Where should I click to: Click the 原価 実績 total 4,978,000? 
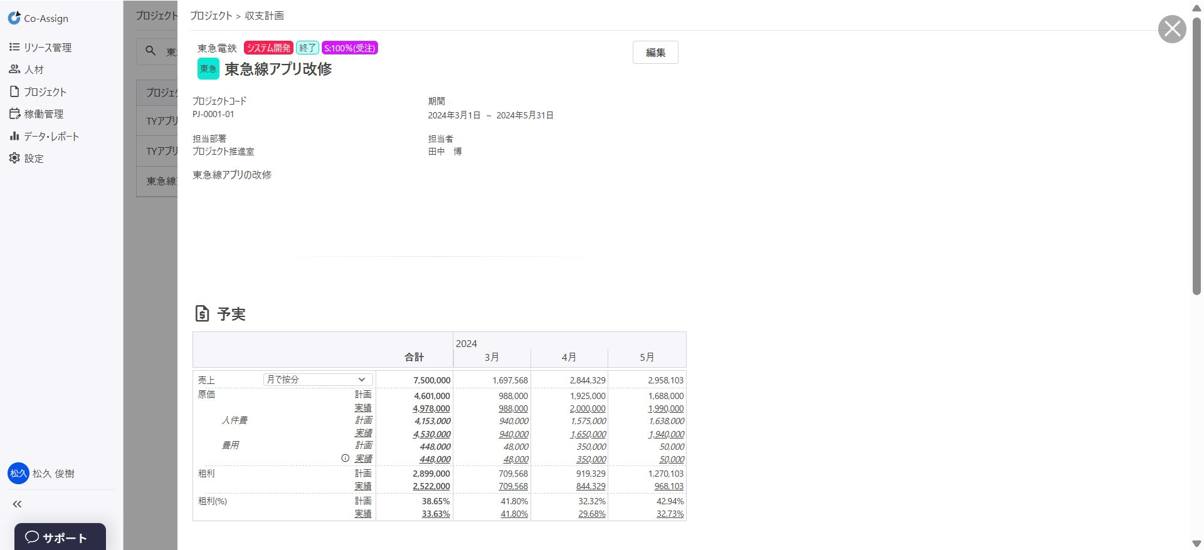pos(431,408)
